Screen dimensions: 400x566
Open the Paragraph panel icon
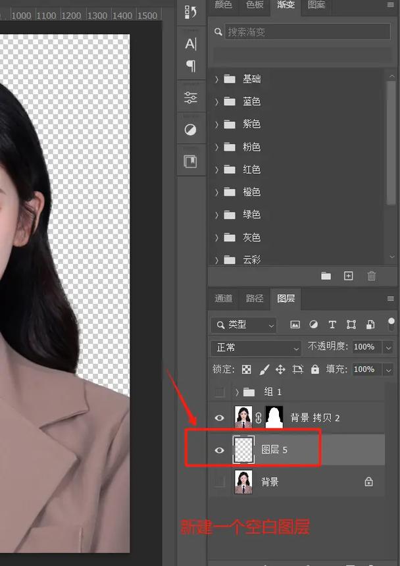(x=191, y=66)
